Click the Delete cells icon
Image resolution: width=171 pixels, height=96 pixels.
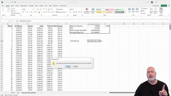(x=133, y=9)
